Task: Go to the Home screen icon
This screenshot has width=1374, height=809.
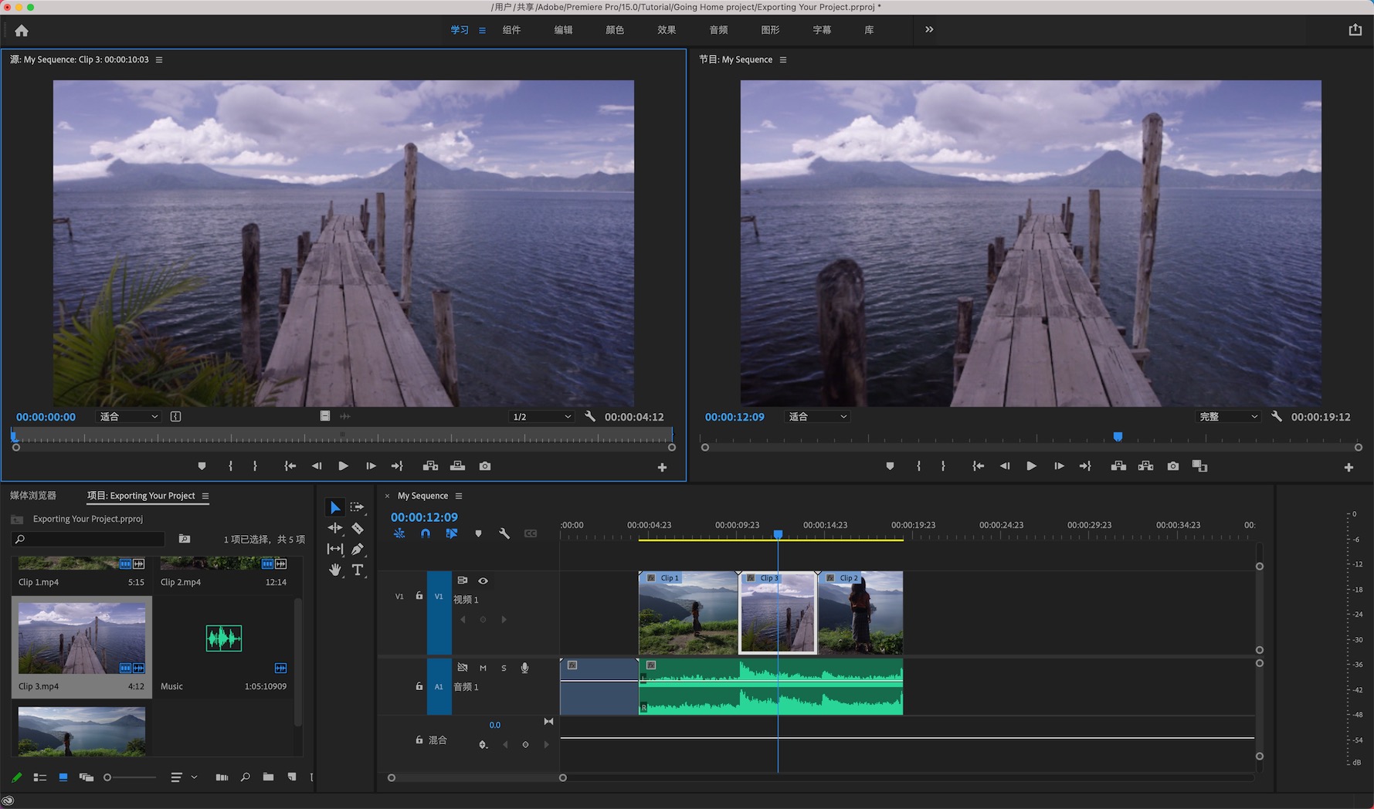Action: click(x=22, y=31)
